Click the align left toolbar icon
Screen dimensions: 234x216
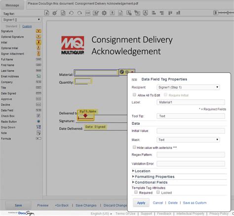(x=154, y=13)
